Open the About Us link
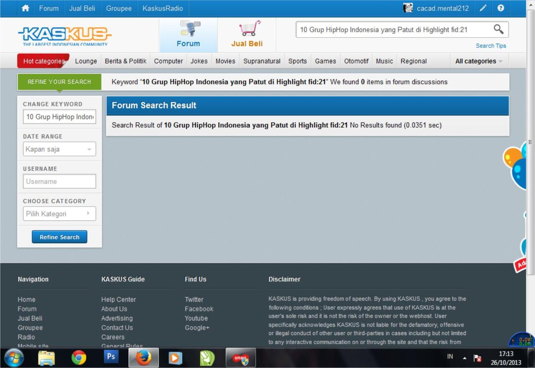 click(114, 309)
